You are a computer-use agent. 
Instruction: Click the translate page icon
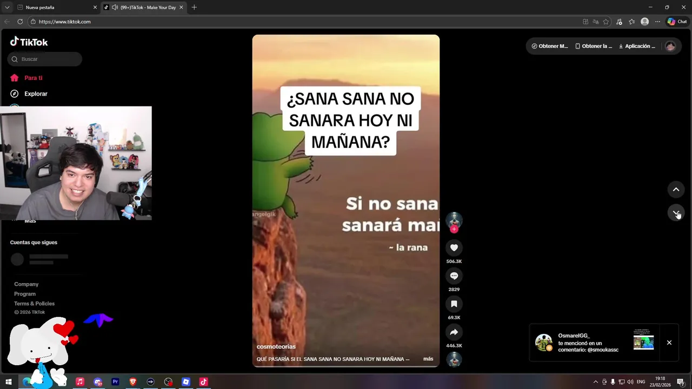[596, 22]
